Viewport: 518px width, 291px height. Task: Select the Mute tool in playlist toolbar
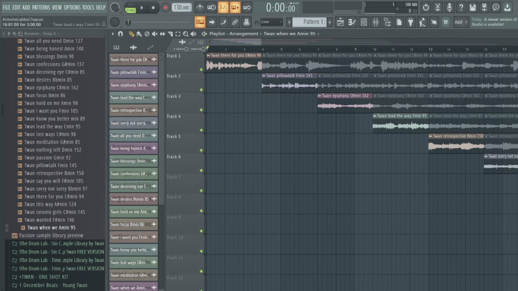click(155, 34)
